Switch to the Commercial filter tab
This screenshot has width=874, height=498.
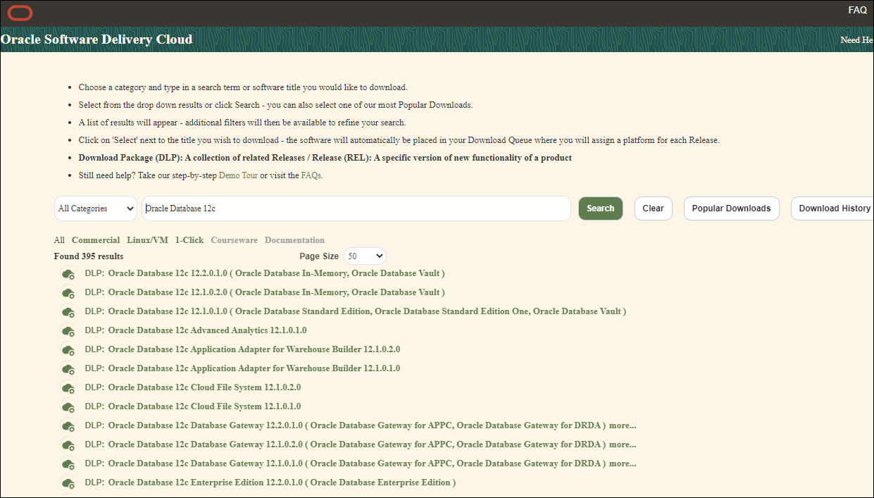tap(96, 240)
